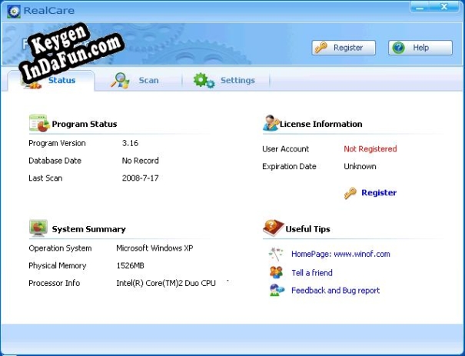Click the System Summary heading

click(x=88, y=229)
